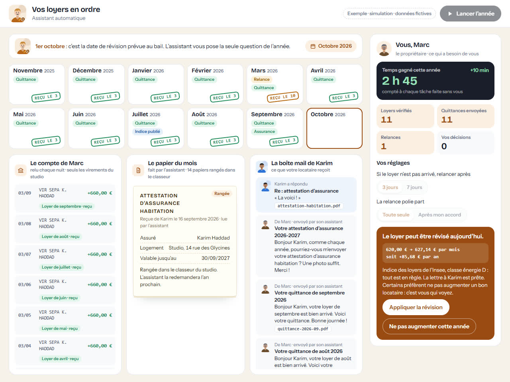
Task: Open the quittance-2026-09.pdf attachment
Action: [x=303, y=329]
